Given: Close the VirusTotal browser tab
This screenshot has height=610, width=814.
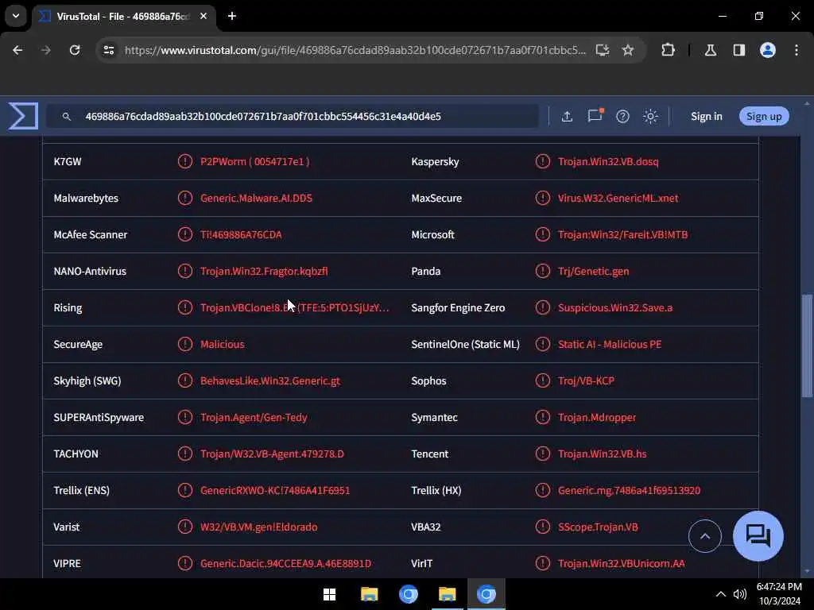Looking at the screenshot, I should (203, 16).
